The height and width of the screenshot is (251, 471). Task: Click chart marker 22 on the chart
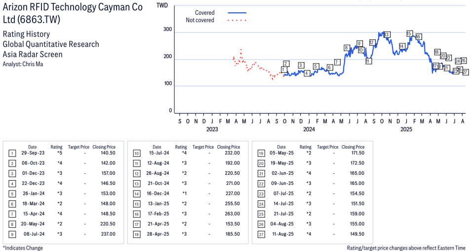pyautogui.click(x=448, y=58)
